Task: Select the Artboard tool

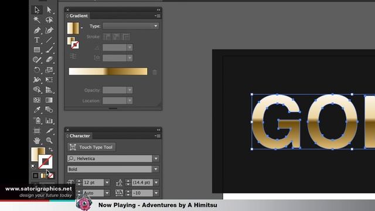Action: tap(37, 131)
